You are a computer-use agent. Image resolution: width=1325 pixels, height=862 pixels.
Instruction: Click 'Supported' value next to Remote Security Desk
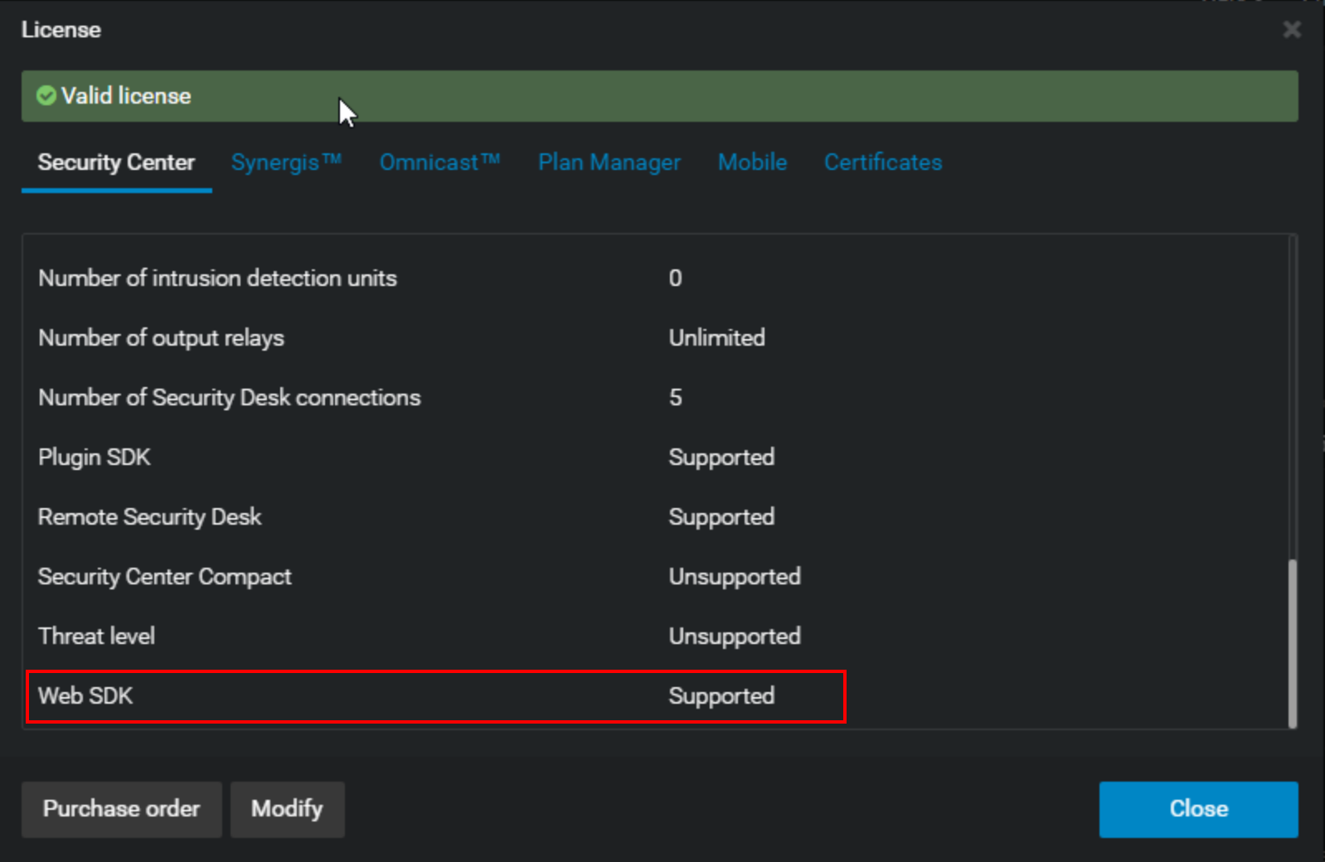(721, 517)
